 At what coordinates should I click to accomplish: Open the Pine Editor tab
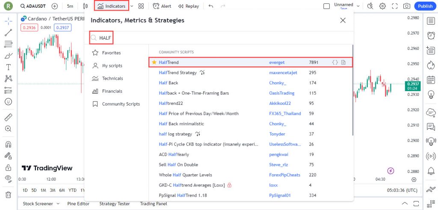pyautogui.click(x=78, y=204)
